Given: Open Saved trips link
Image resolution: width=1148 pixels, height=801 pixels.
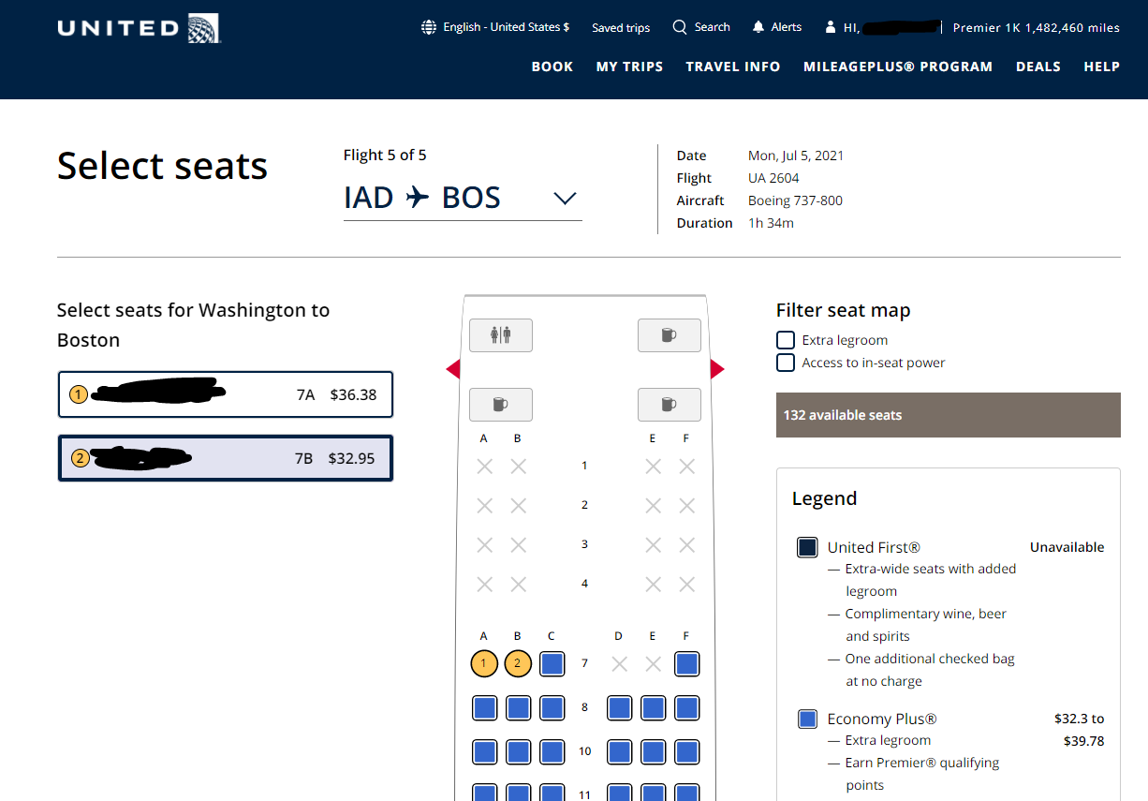Looking at the screenshot, I should tap(621, 28).
